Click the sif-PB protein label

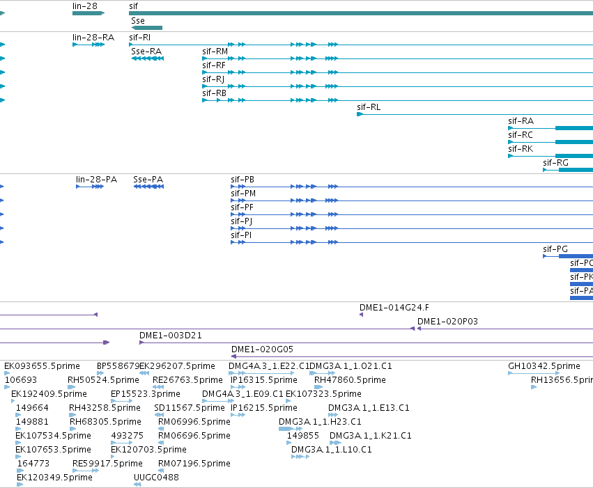pos(242,180)
